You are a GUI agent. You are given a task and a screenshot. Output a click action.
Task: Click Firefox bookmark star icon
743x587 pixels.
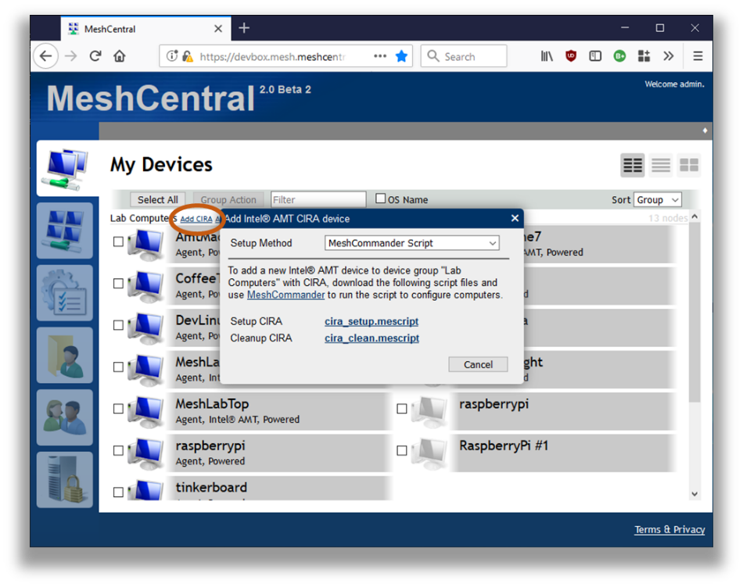(x=401, y=56)
